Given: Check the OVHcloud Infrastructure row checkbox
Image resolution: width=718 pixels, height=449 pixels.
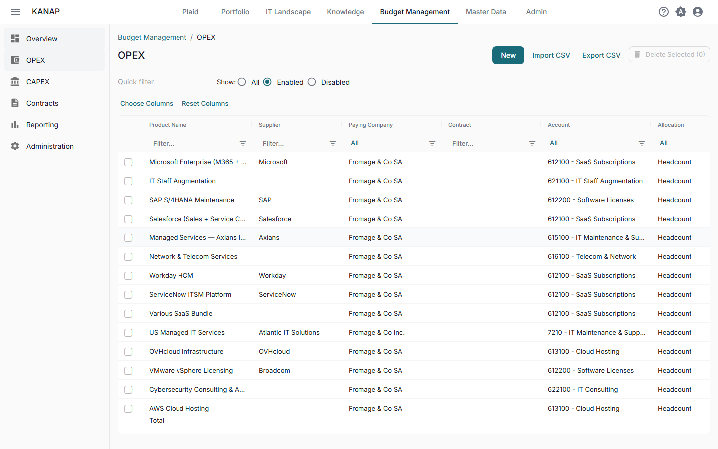Looking at the screenshot, I should point(128,352).
